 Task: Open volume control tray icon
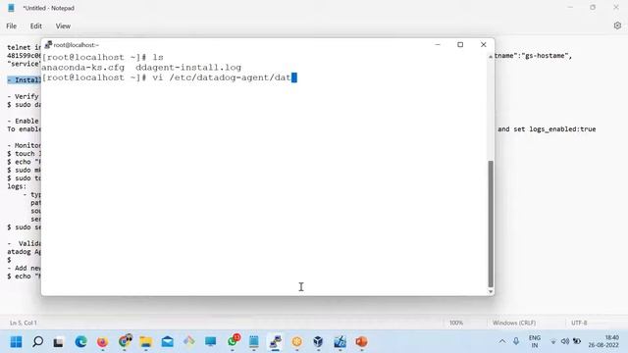pos(565,341)
